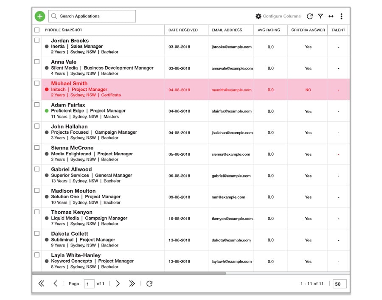
Task: Tick the Layla White-Hanley row checkbox
Action: coord(37,255)
